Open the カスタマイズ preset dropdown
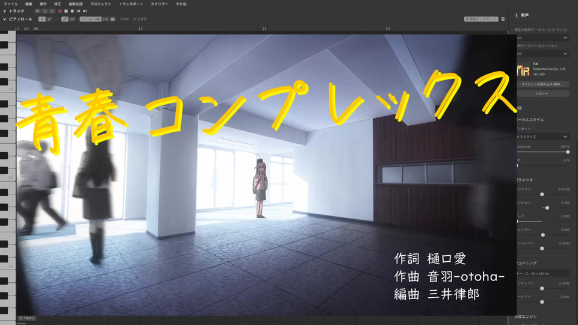 click(x=542, y=137)
